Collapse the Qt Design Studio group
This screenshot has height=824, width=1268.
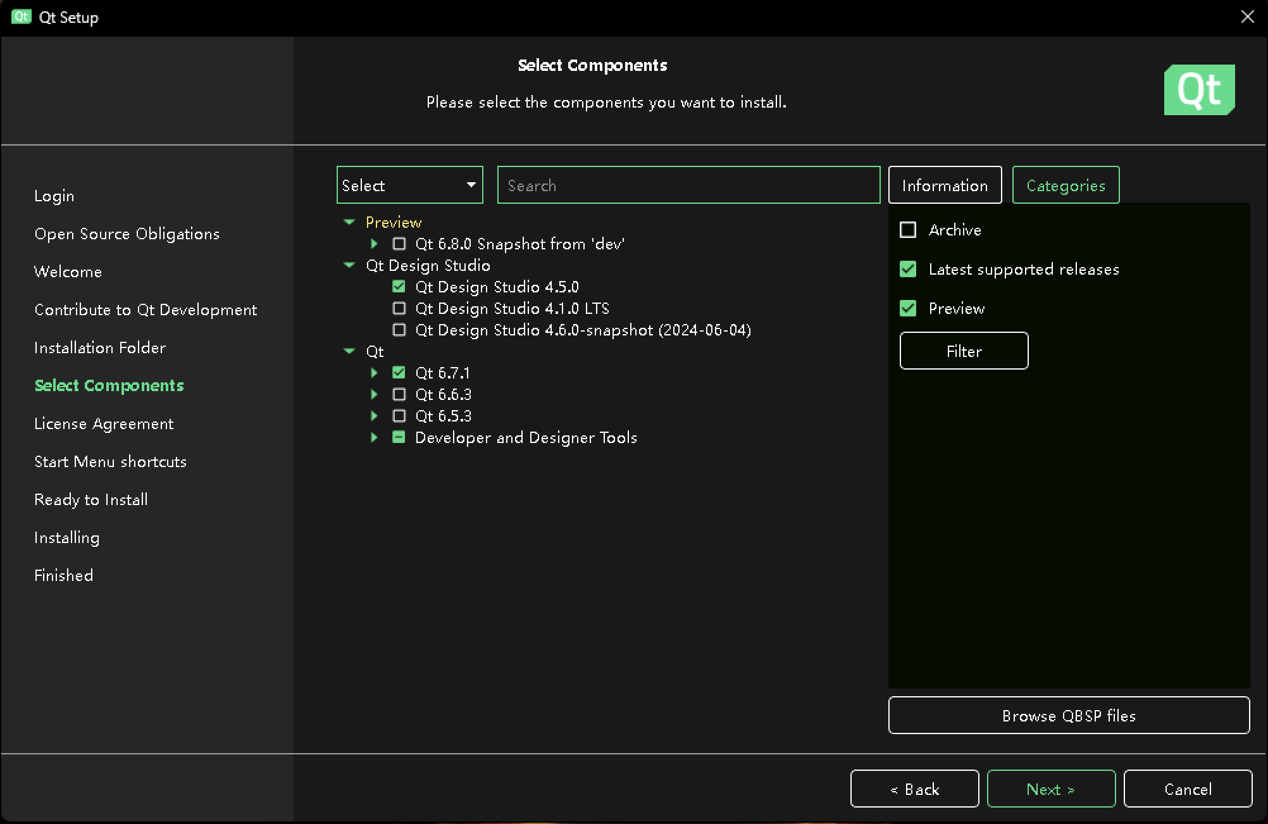tap(349, 265)
